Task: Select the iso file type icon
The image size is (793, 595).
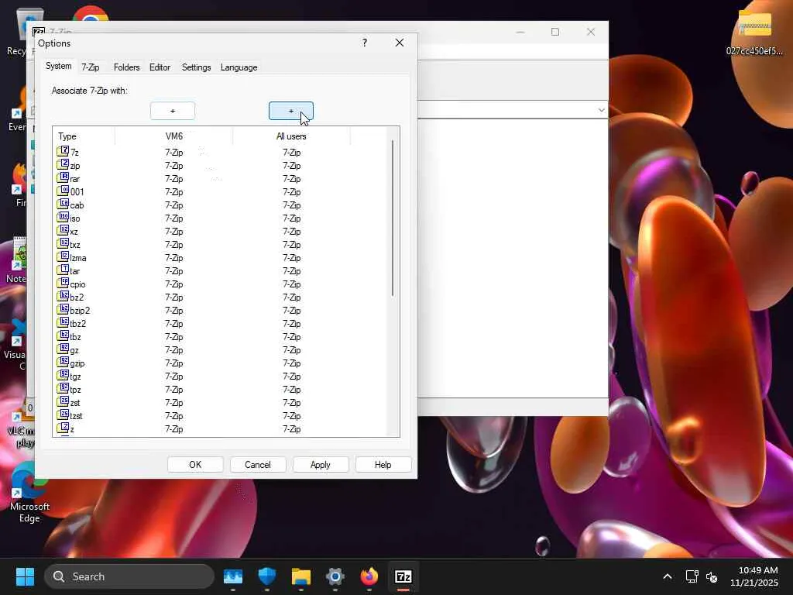Action: pyautogui.click(x=63, y=218)
